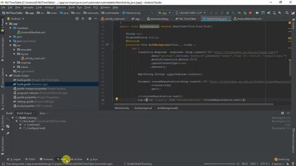Screen dimensions: 296x166
Task: Click the restore layout icon in Build sidebar
Action: (8, 126)
